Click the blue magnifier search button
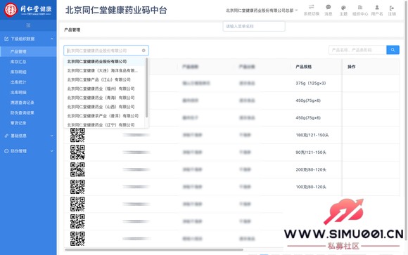This screenshot has width=408, height=255. 393,50
